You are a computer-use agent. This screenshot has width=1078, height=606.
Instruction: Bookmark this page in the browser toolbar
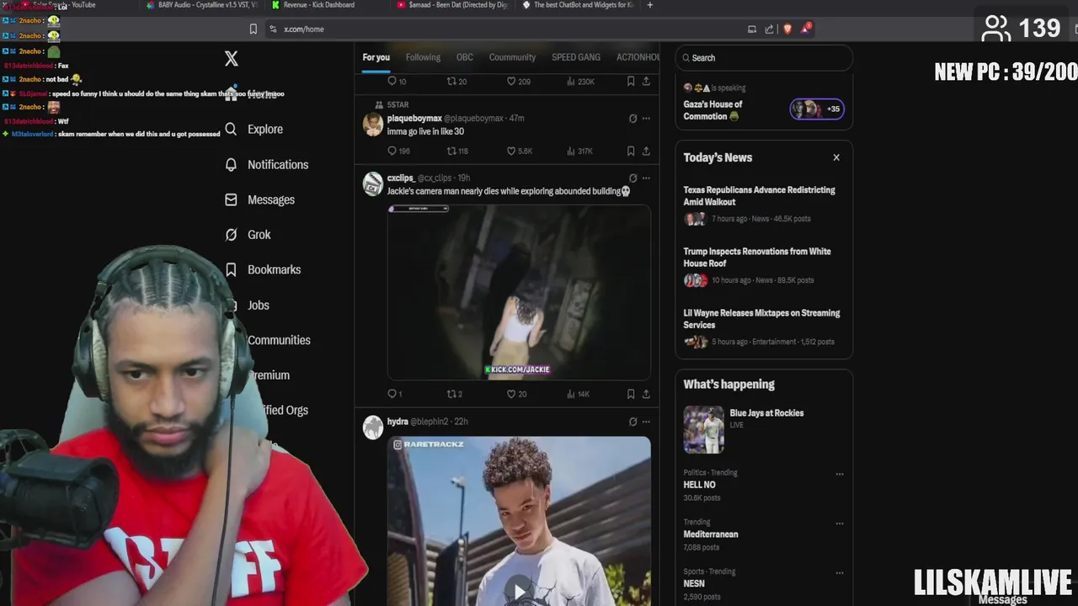click(253, 29)
